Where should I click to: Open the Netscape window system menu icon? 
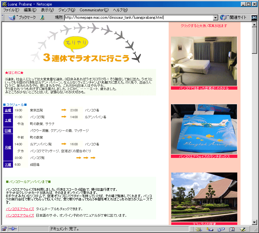[x=4, y=4]
